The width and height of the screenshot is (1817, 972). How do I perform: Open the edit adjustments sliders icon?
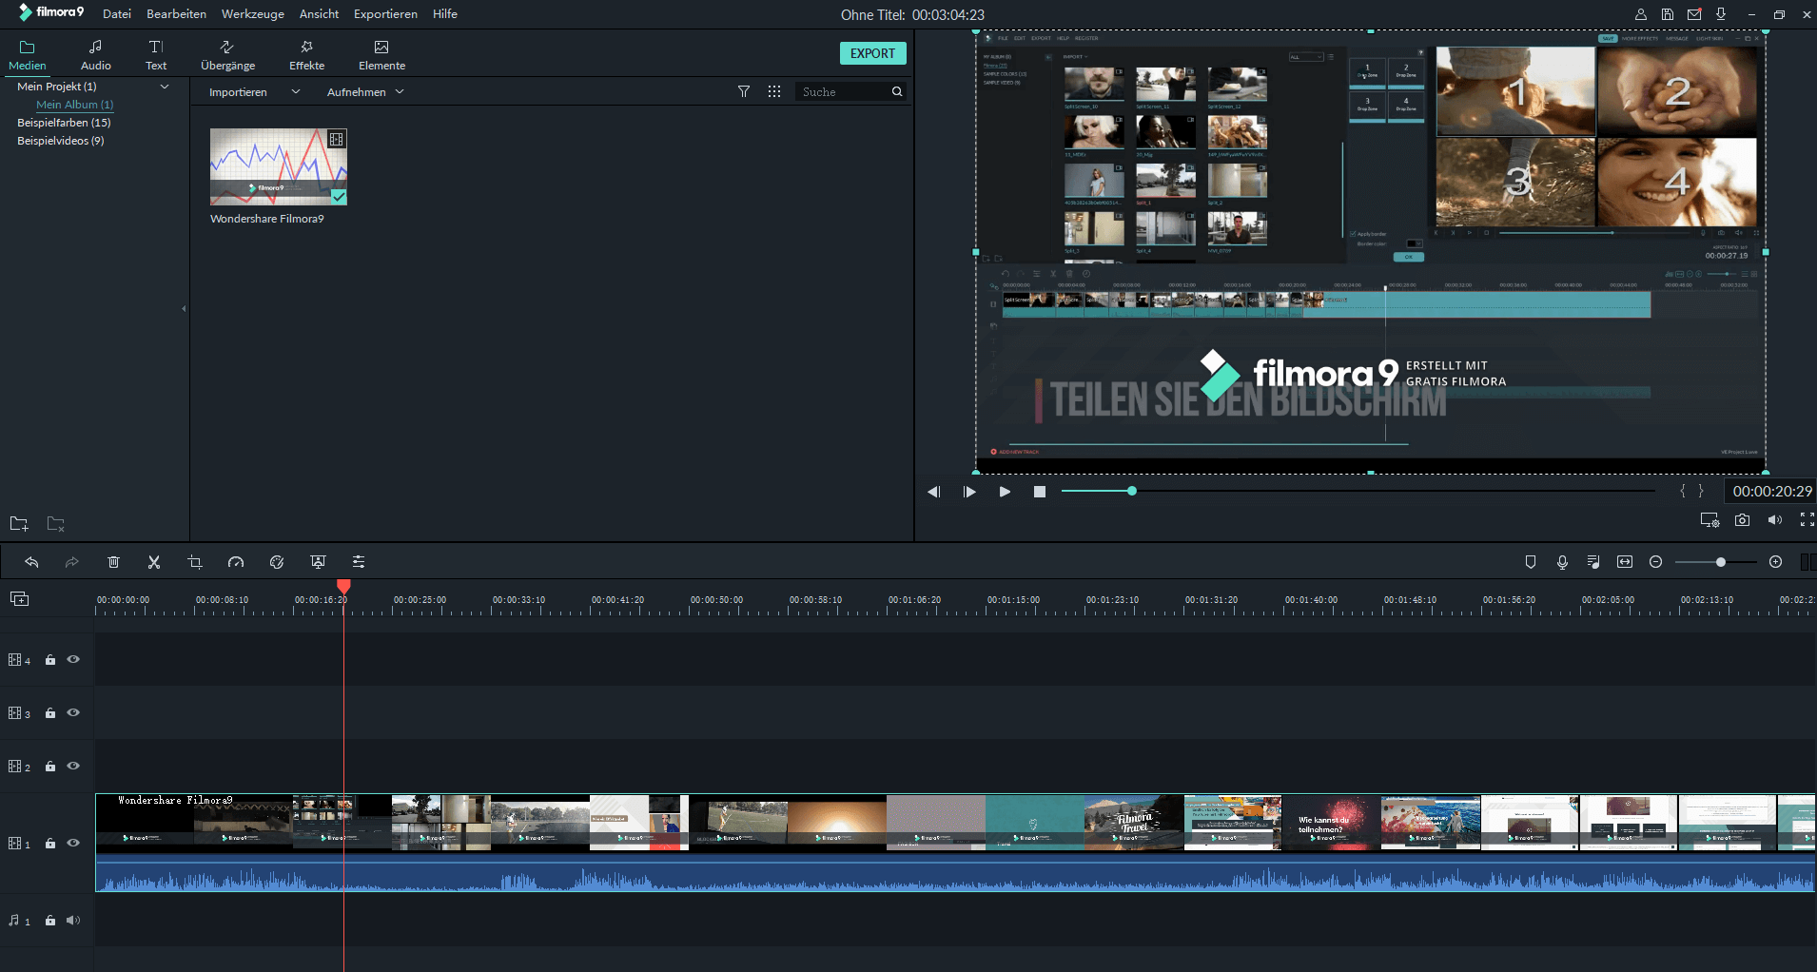359,562
